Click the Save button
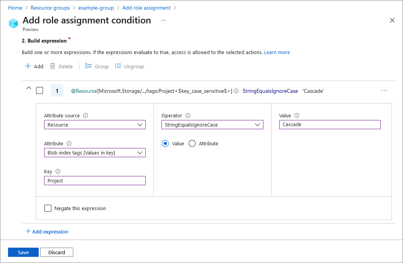The image size is (403, 263). 23,252
